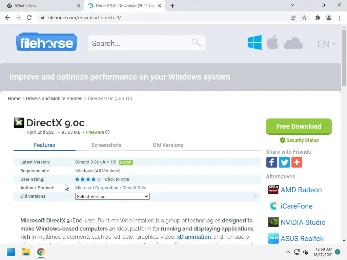The height and width of the screenshot is (260, 347).
Task: Click the NVIDIA Studio icon
Action: pos(273,222)
